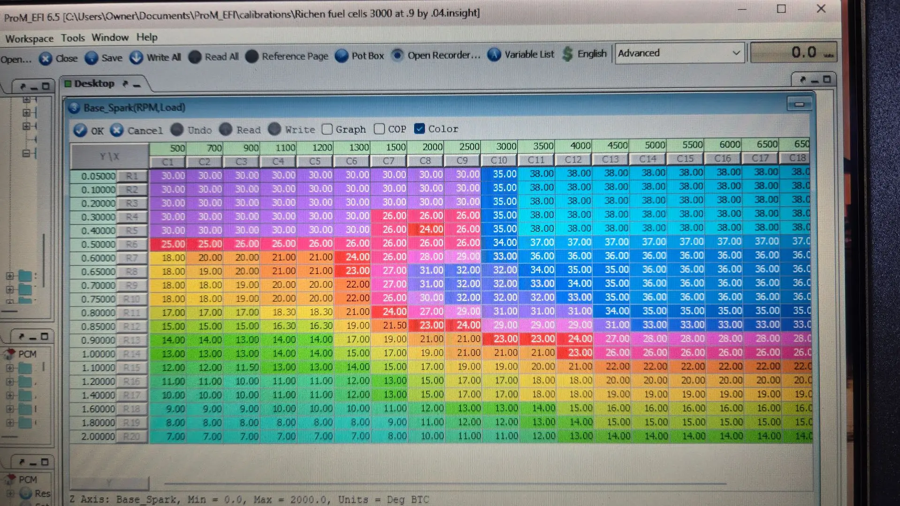This screenshot has width=900, height=506.
Task: Click the 6500 RPM column value
Action: pyautogui.click(x=760, y=144)
